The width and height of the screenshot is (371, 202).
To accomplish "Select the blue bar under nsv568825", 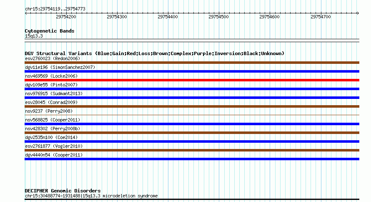I will click(x=192, y=124).
